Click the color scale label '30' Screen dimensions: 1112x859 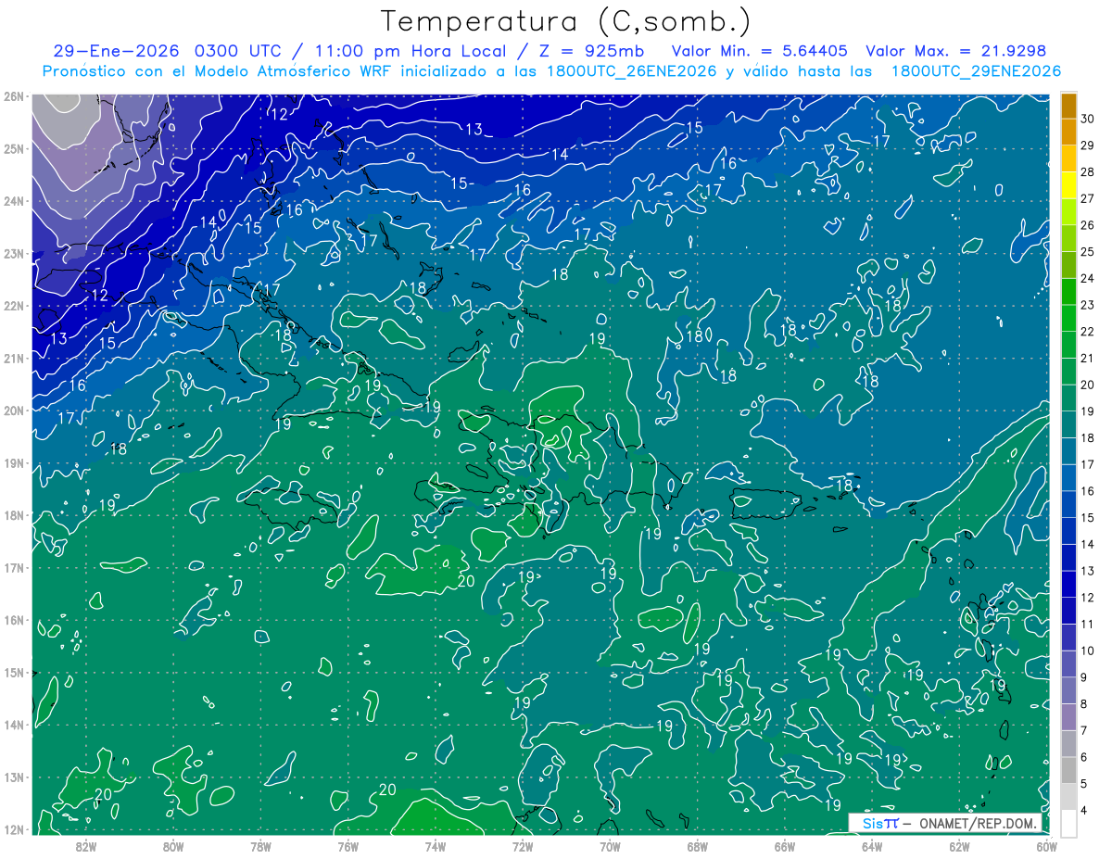[x=1087, y=119]
